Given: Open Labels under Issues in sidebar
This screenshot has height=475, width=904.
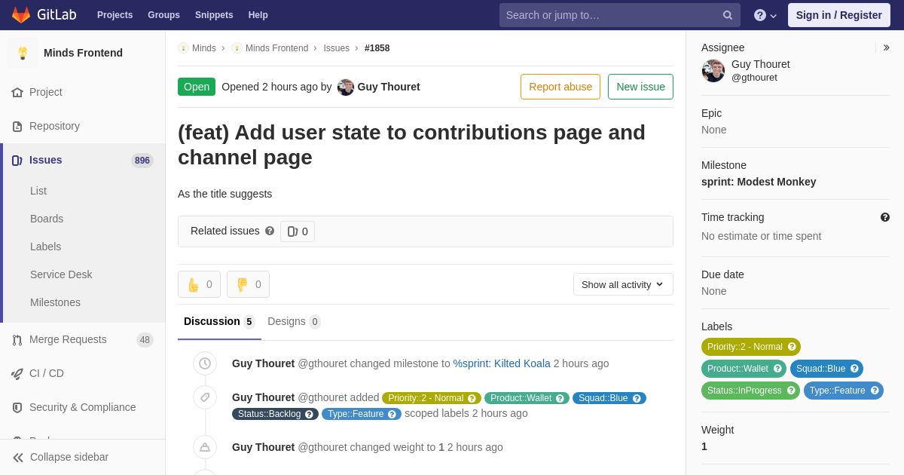Looking at the screenshot, I should click(x=46, y=247).
